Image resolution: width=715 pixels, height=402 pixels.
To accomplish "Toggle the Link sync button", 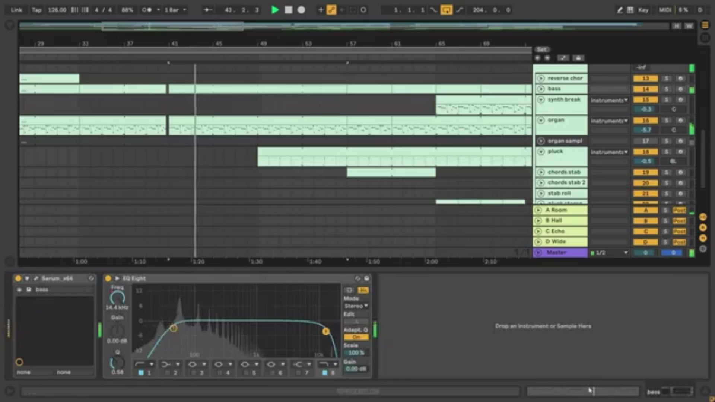I will point(16,10).
